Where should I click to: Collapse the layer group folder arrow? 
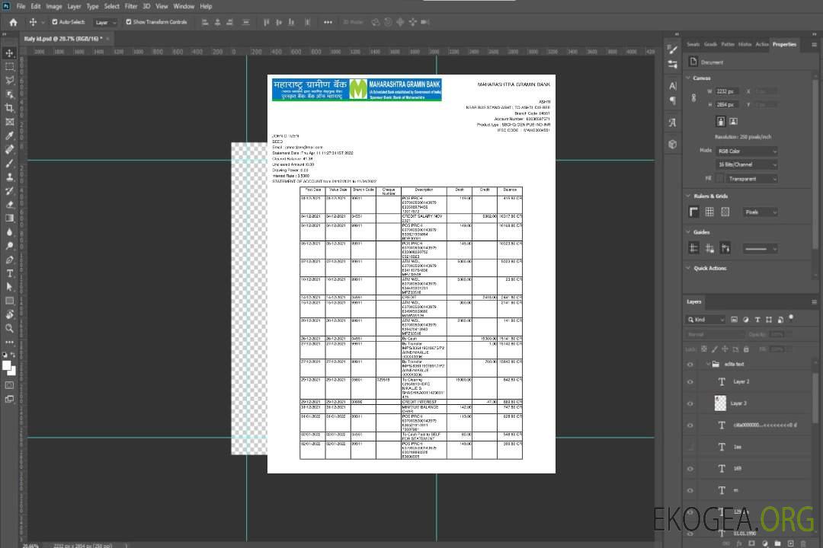pyautogui.click(x=708, y=364)
